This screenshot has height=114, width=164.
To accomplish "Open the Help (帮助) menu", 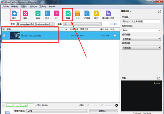I will pos(52,7).
